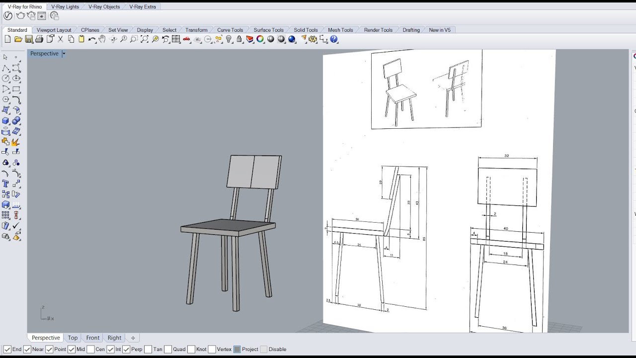The image size is (636, 358).
Task: Select the Circle tool in sidebar
Action: click(x=5, y=79)
